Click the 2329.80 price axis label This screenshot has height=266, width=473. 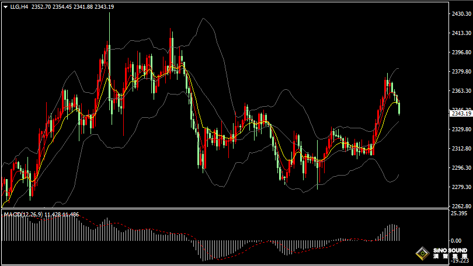pos(461,129)
